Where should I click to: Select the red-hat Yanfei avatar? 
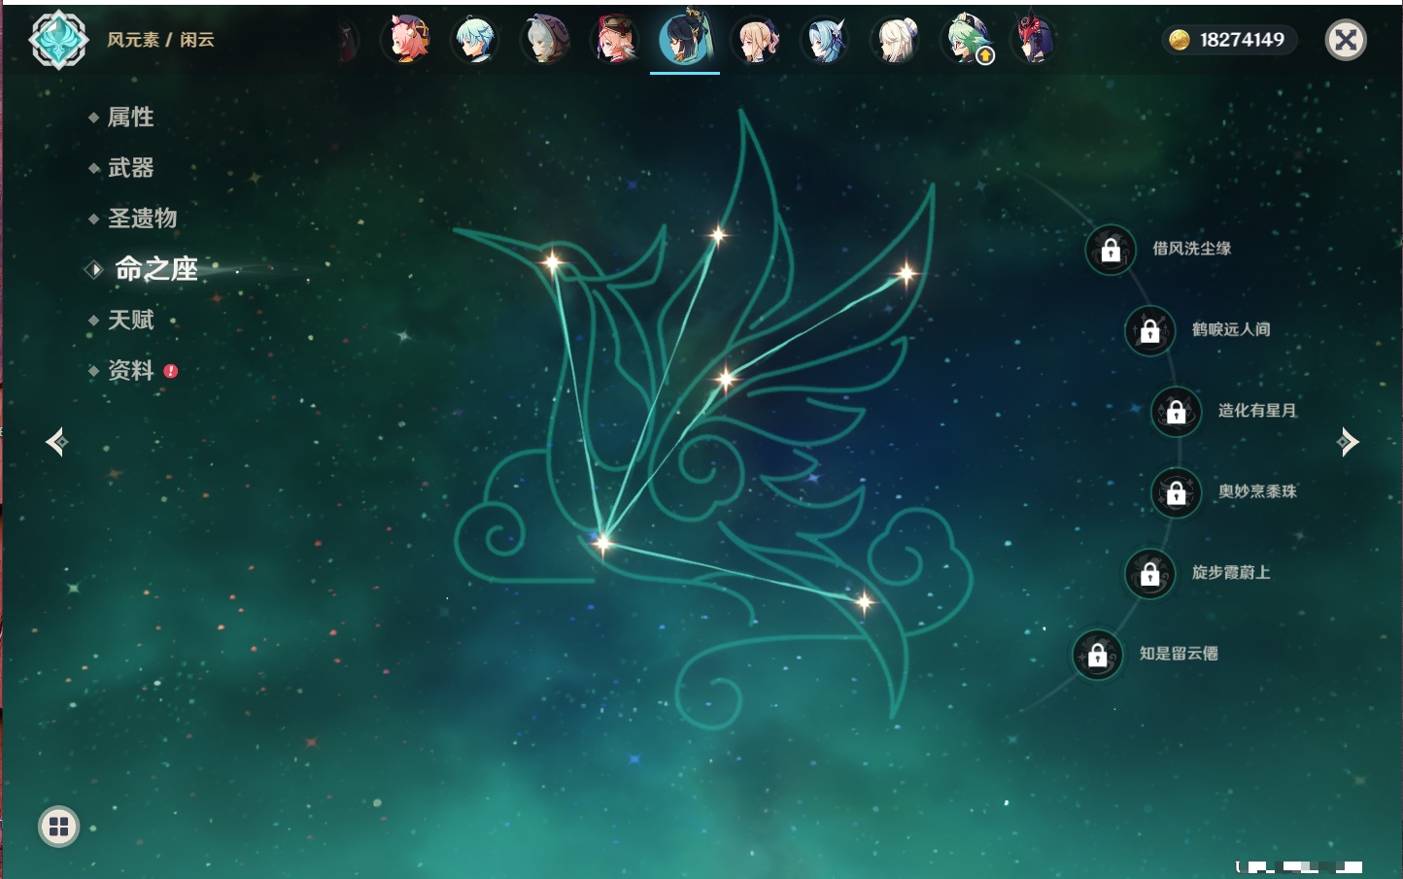(x=616, y=40)
